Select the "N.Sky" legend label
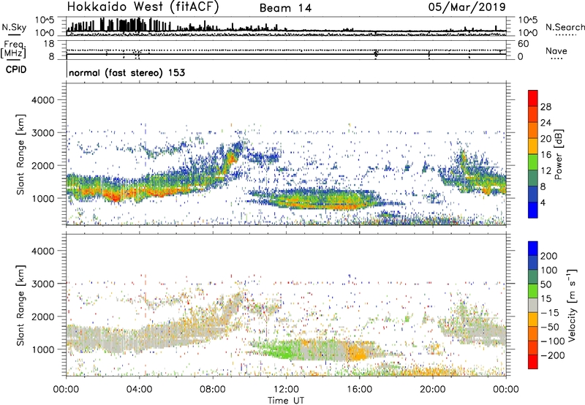This screenshot has height=405, width=585. point(14,27)
